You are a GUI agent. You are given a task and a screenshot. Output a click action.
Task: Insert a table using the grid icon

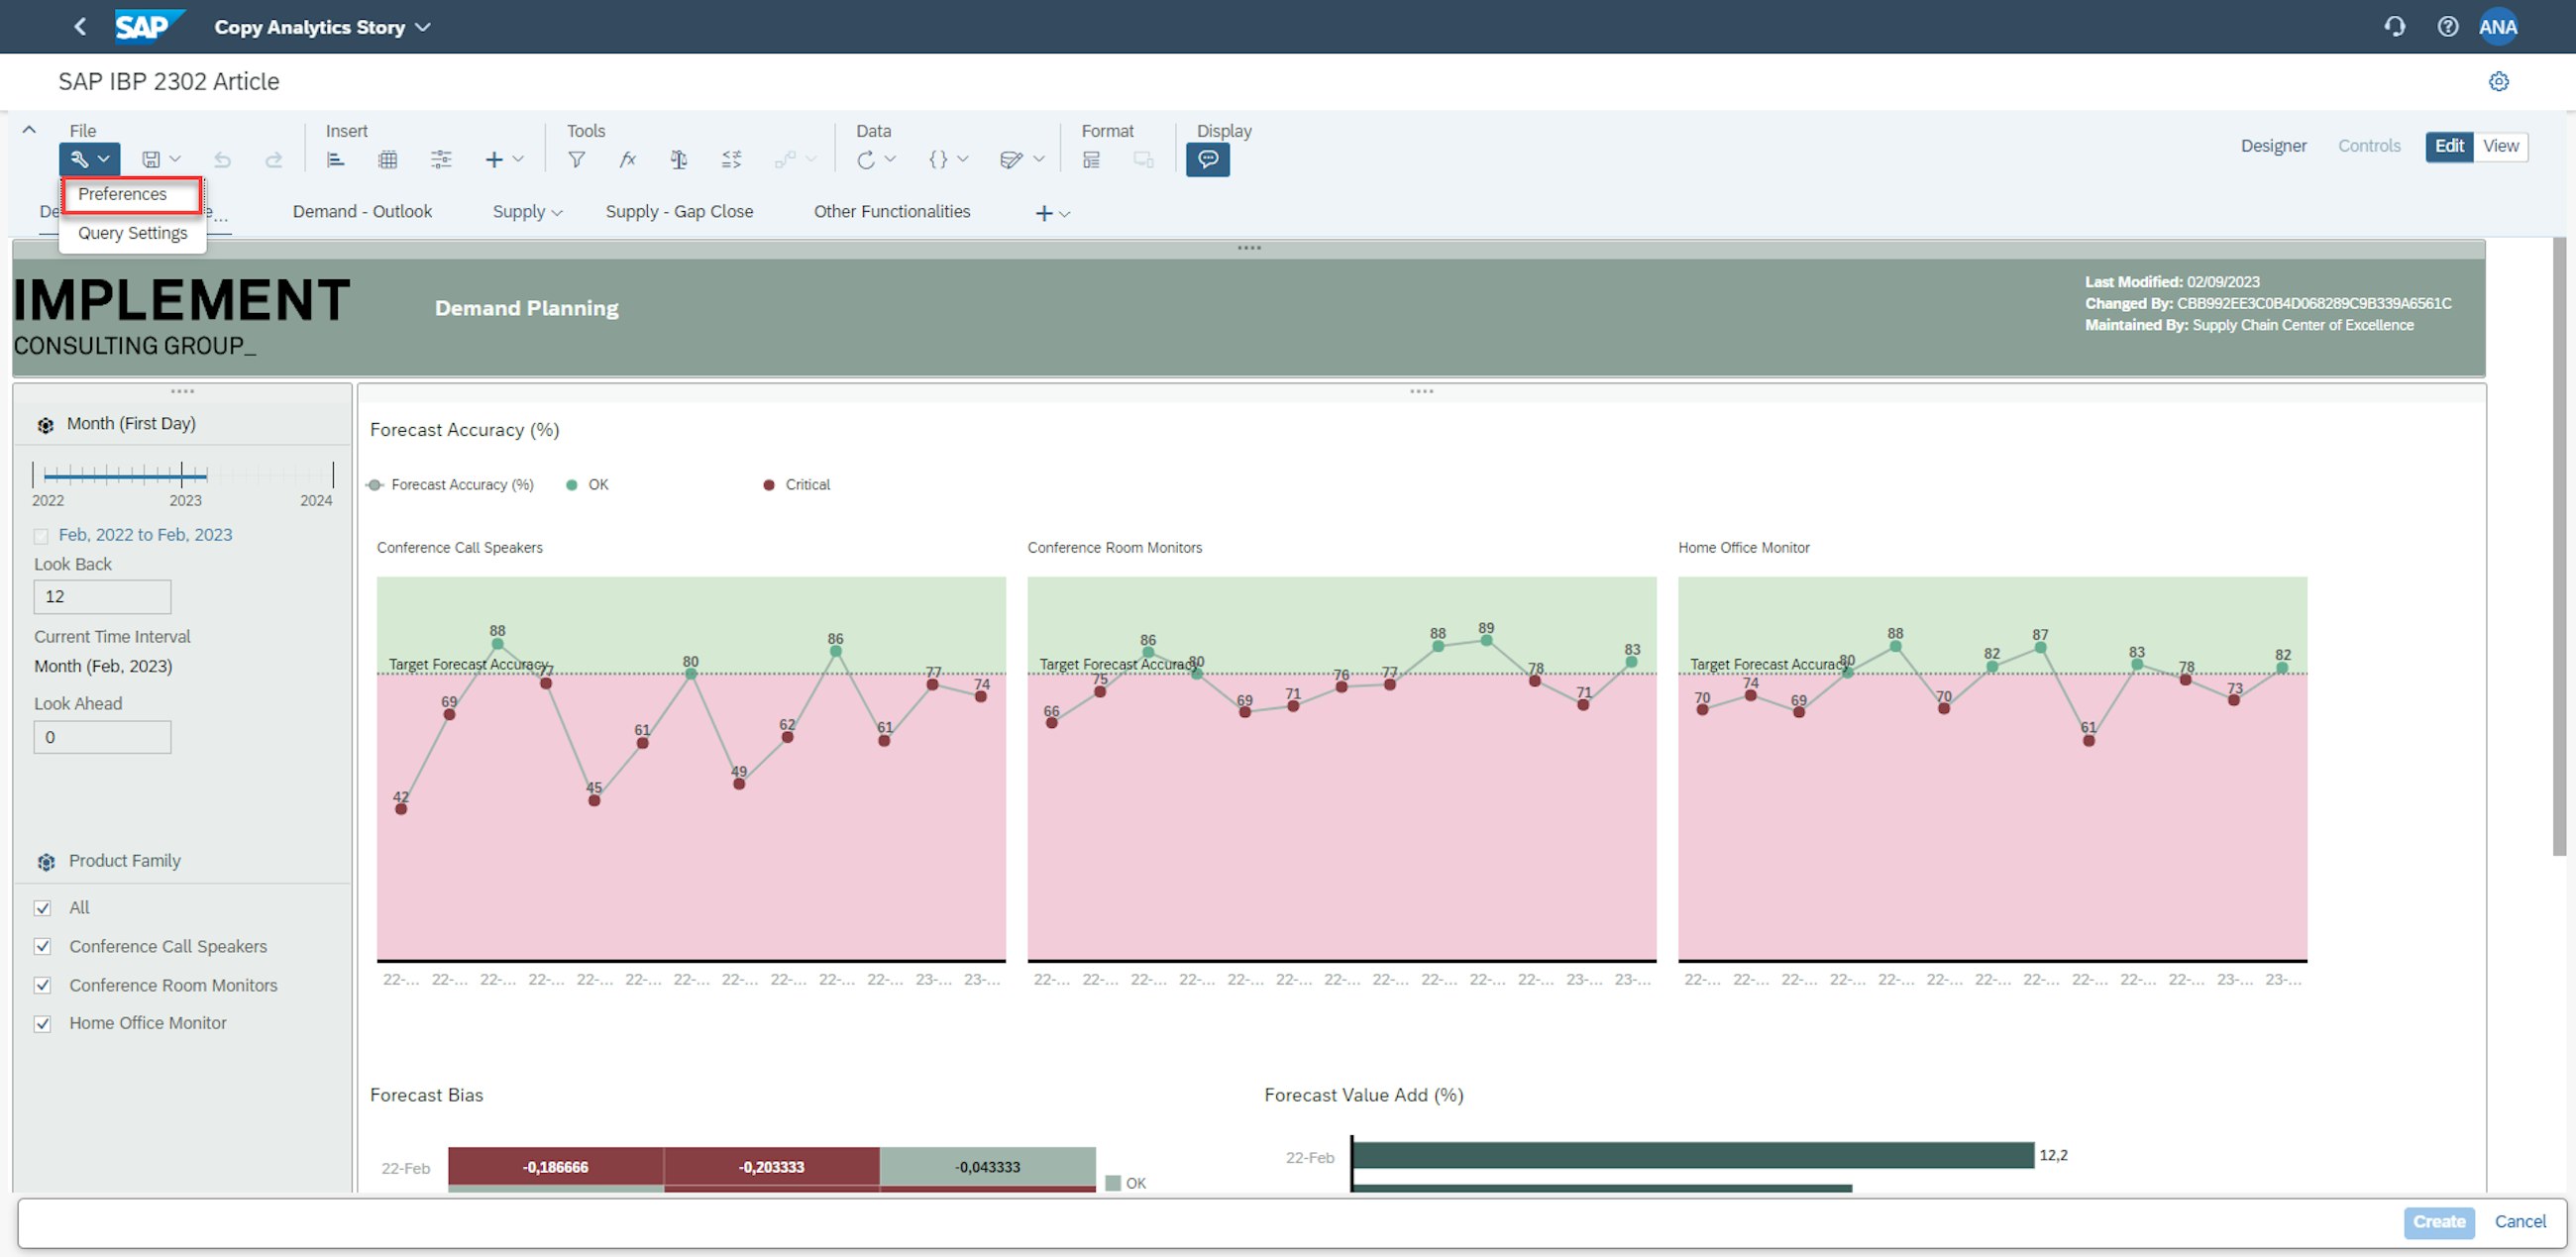point(388,160)
